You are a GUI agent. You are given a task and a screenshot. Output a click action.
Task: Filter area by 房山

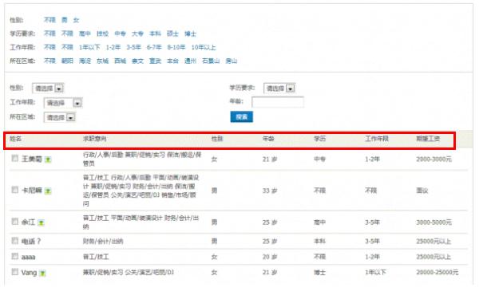tap(232, 61)
